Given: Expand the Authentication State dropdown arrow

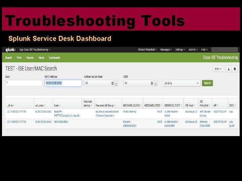Looking at the screenshot, I should 116,83.
